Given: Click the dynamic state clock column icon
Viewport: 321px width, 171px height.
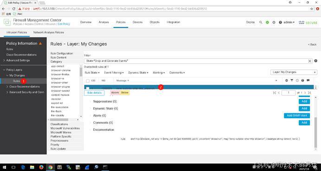Looking at the screenshot, I should (x=297, y=80).
